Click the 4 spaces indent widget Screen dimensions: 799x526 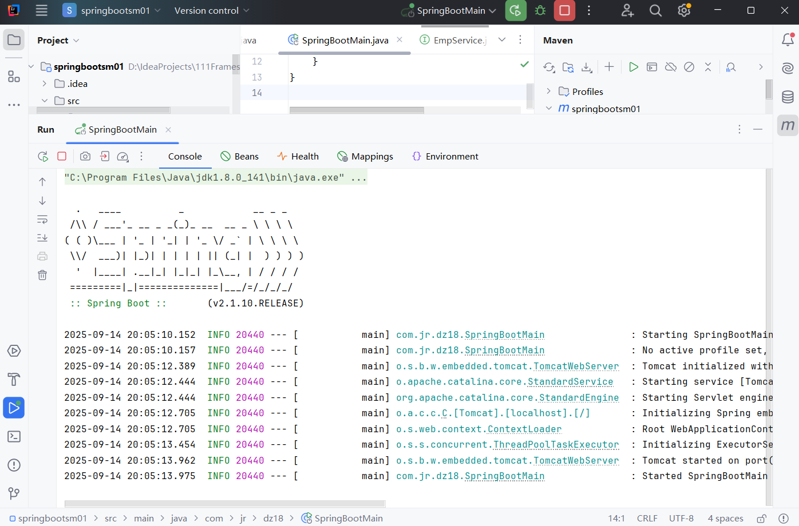(x=725, y=519)
